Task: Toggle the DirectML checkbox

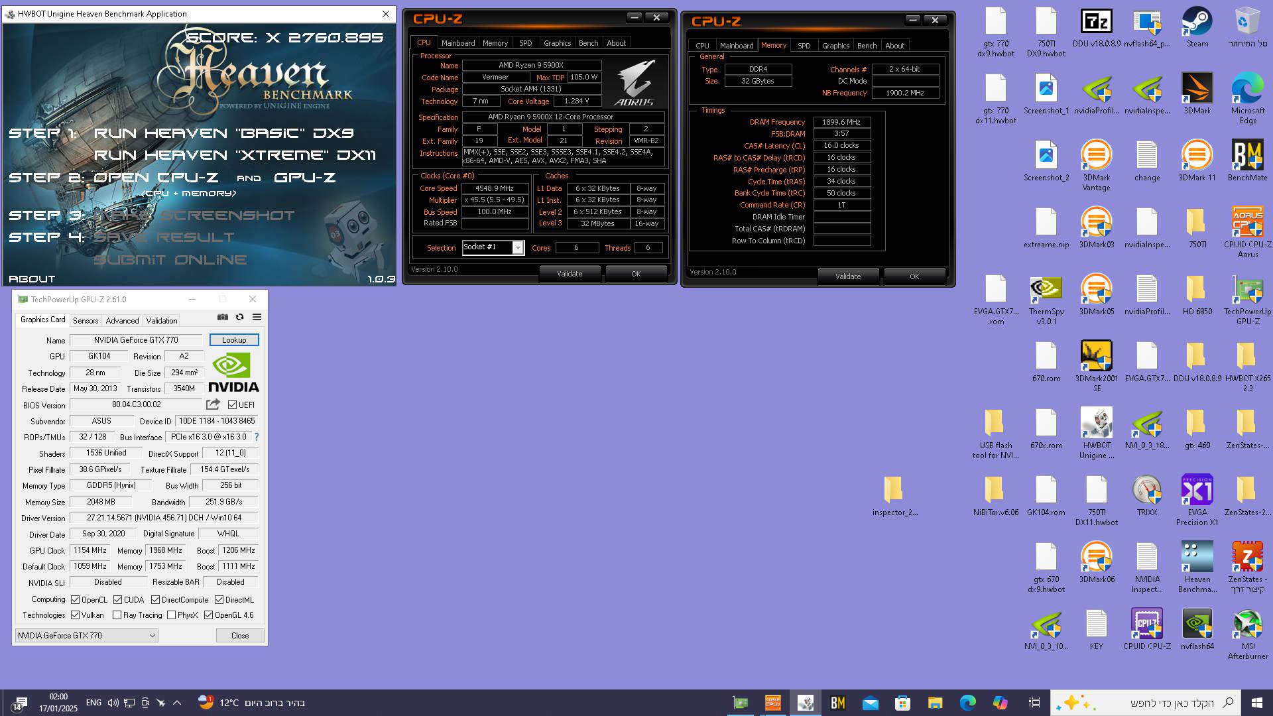Action: pyautogui.click(x=219, y=600)
